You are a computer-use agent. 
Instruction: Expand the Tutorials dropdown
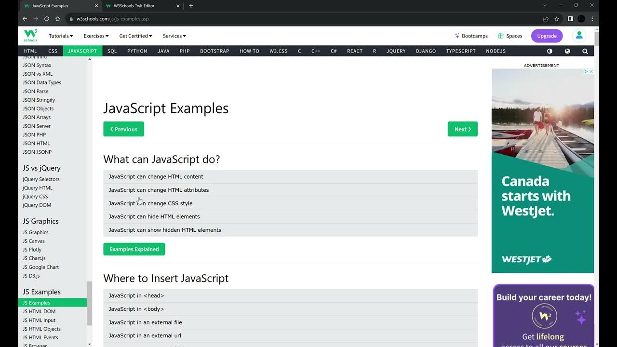coord(61,36)
